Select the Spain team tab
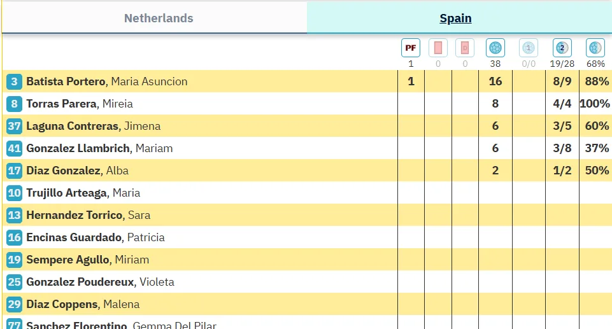612x329 pixels. (x=455, y=18)
